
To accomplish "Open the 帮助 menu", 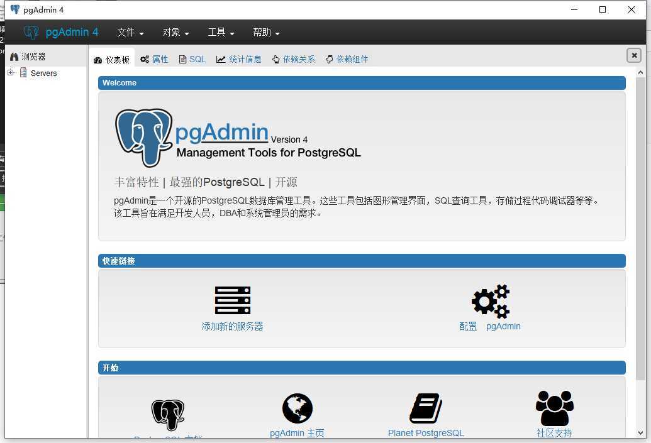I will click(266, 32).
